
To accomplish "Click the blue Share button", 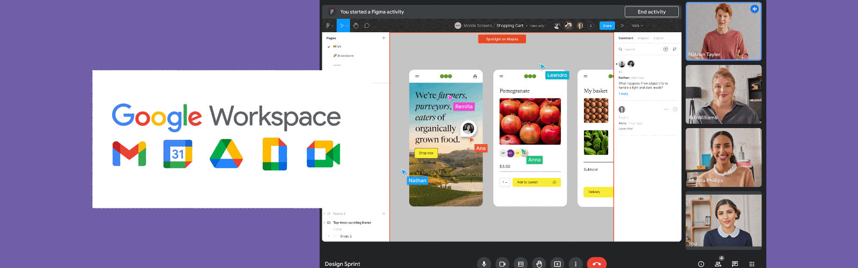I will coord(607,26).
